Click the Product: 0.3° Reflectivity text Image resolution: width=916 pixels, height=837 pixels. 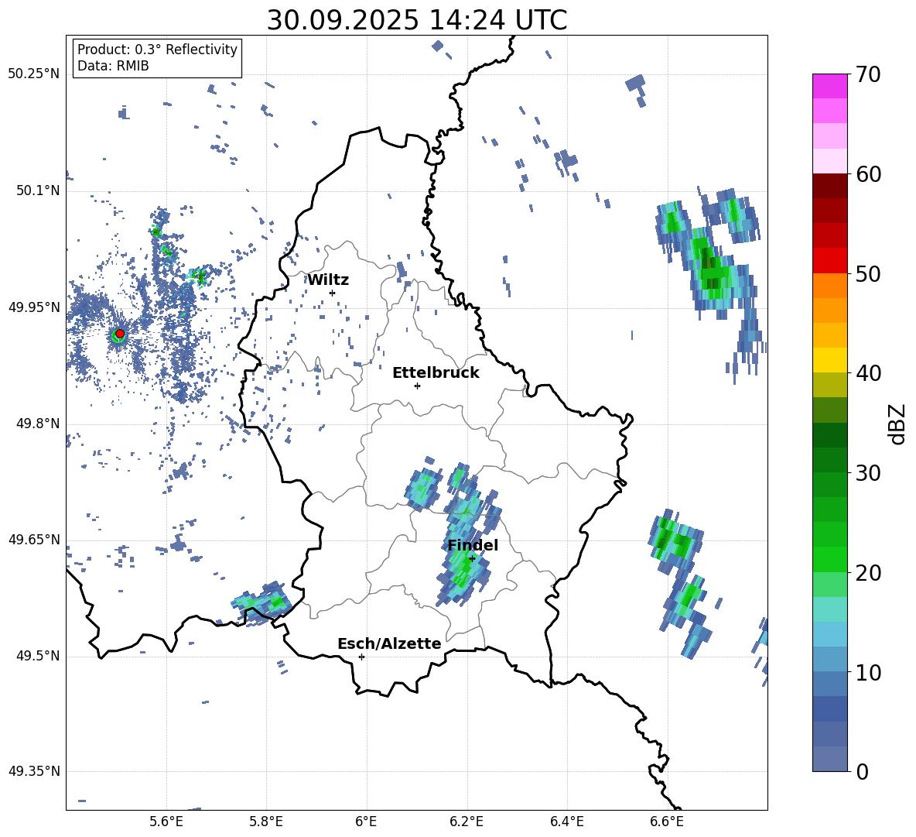pos(157,50)
